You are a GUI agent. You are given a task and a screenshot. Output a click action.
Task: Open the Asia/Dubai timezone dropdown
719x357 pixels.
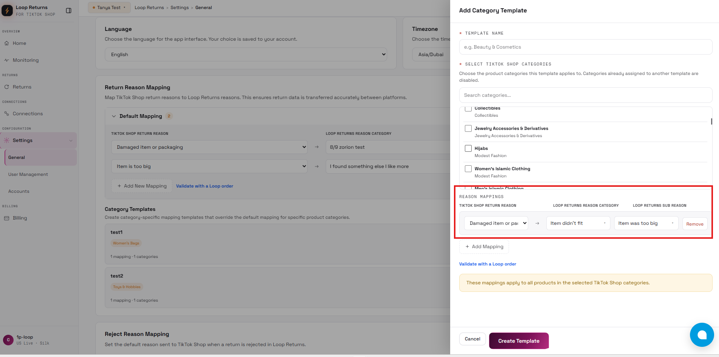coord(431,55)
